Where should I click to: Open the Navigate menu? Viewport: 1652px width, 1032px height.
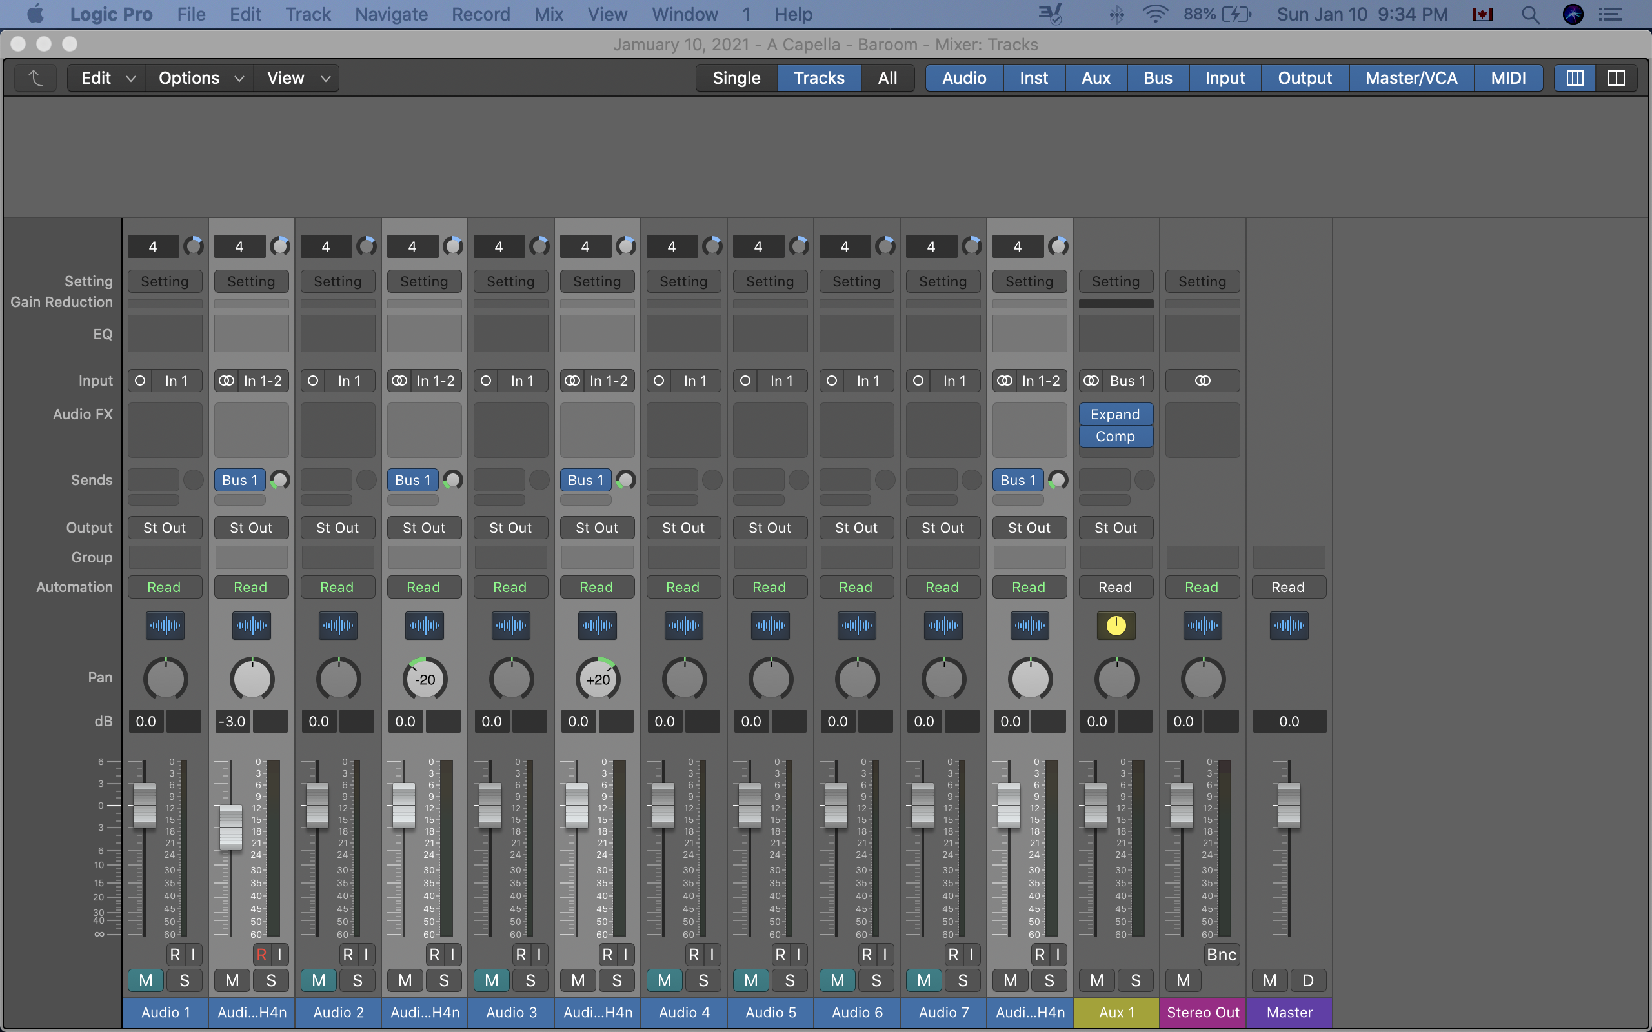(391, 14)
